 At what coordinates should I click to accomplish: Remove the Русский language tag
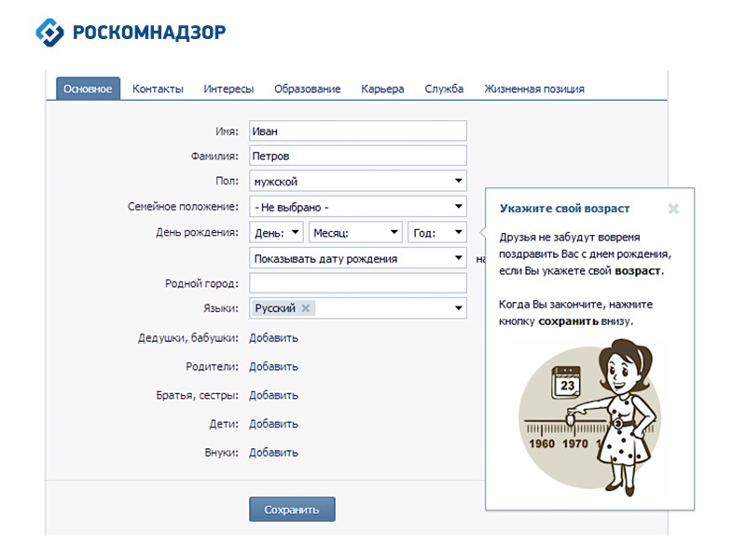point(306,308)
